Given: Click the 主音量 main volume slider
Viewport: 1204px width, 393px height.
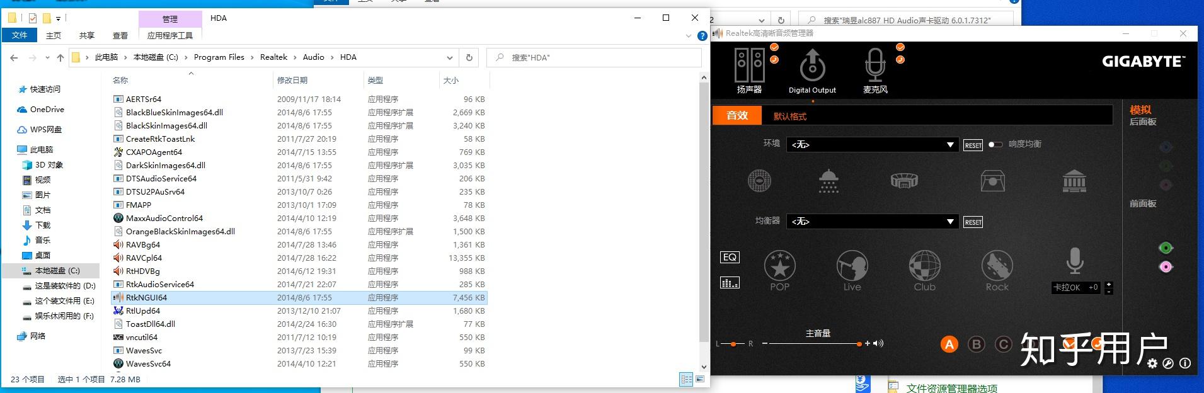Looking at the screenshot, I should pos(815,344).
